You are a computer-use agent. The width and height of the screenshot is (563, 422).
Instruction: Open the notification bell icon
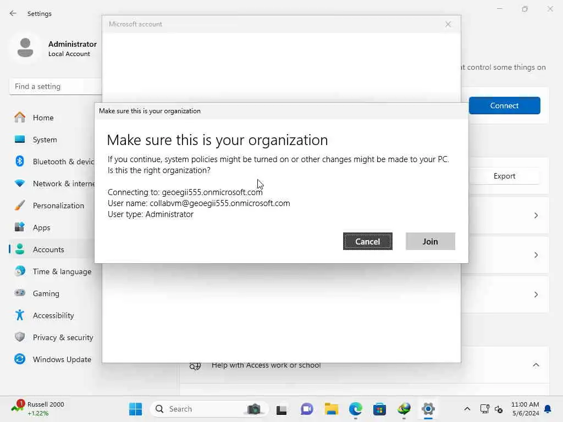point(548,409)
